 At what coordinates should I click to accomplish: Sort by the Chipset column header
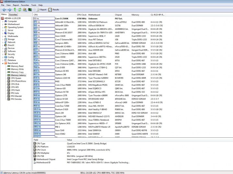click(122, 15)
